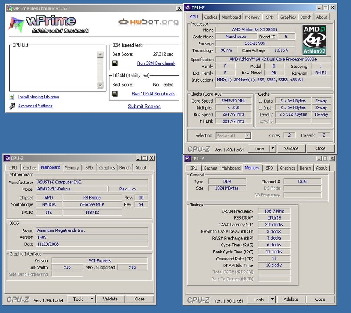Screen dimensions: 351x313
Task: Click Close button in Mainboard window
Action: (139, 299)
